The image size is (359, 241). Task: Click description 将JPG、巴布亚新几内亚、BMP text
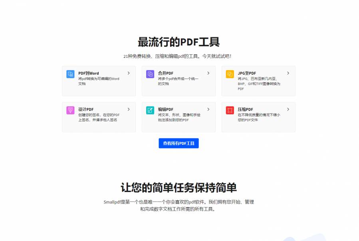(x=259, y=84)
